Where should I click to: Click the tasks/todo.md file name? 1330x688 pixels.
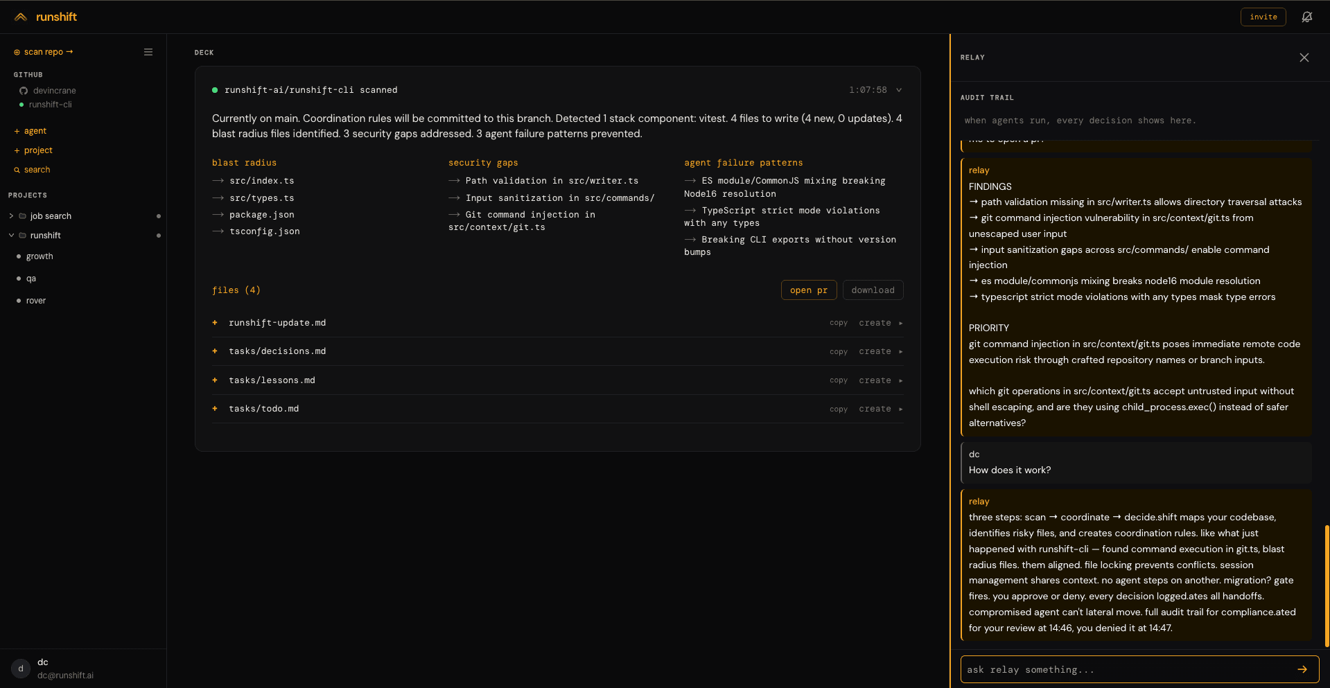coord(264,409)
